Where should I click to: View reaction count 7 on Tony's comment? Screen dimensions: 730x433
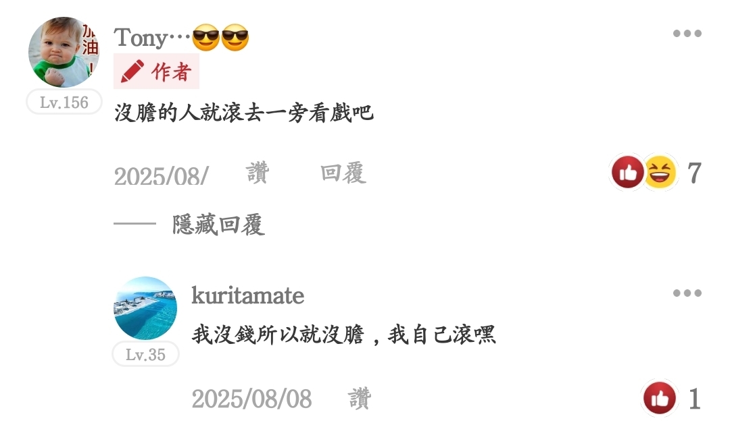click(694, 173)
